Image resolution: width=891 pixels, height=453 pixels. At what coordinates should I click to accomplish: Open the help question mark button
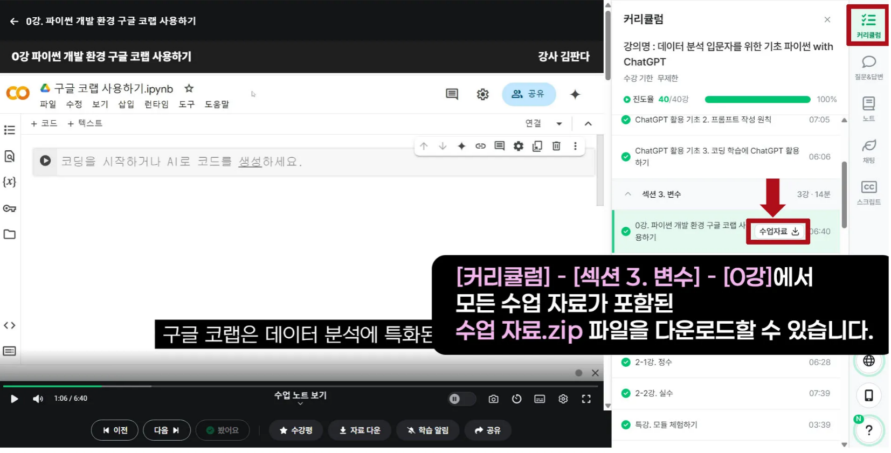(x=869, y=430)
